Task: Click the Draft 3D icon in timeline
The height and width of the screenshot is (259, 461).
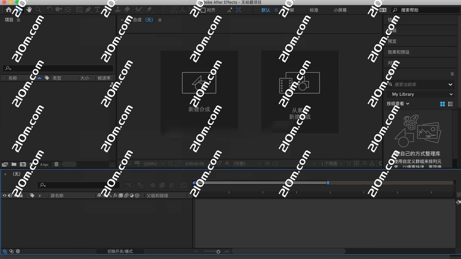Action: point(140,185)
